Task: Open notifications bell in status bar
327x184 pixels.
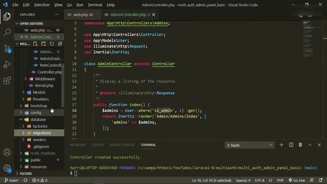Action: (x=320, y=180)
